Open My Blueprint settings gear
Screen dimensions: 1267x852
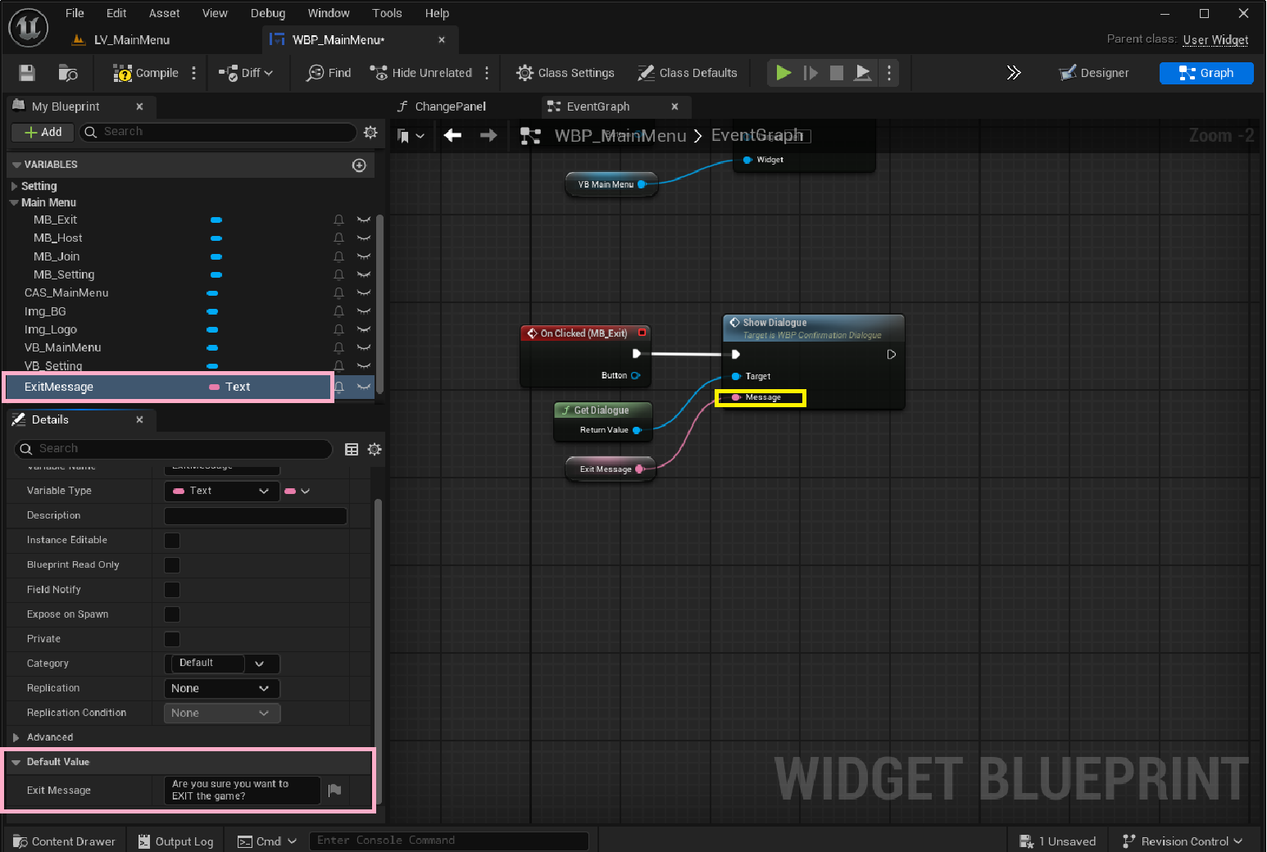click(370, 132)
